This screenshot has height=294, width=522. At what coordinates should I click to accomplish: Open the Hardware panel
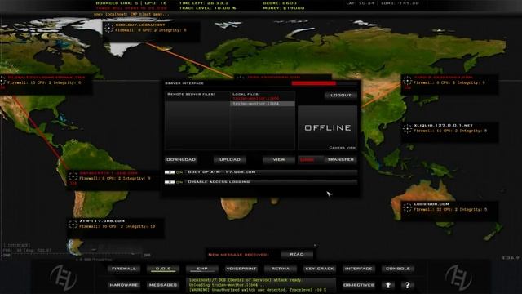pyautogui.click(x=124, y=285)
